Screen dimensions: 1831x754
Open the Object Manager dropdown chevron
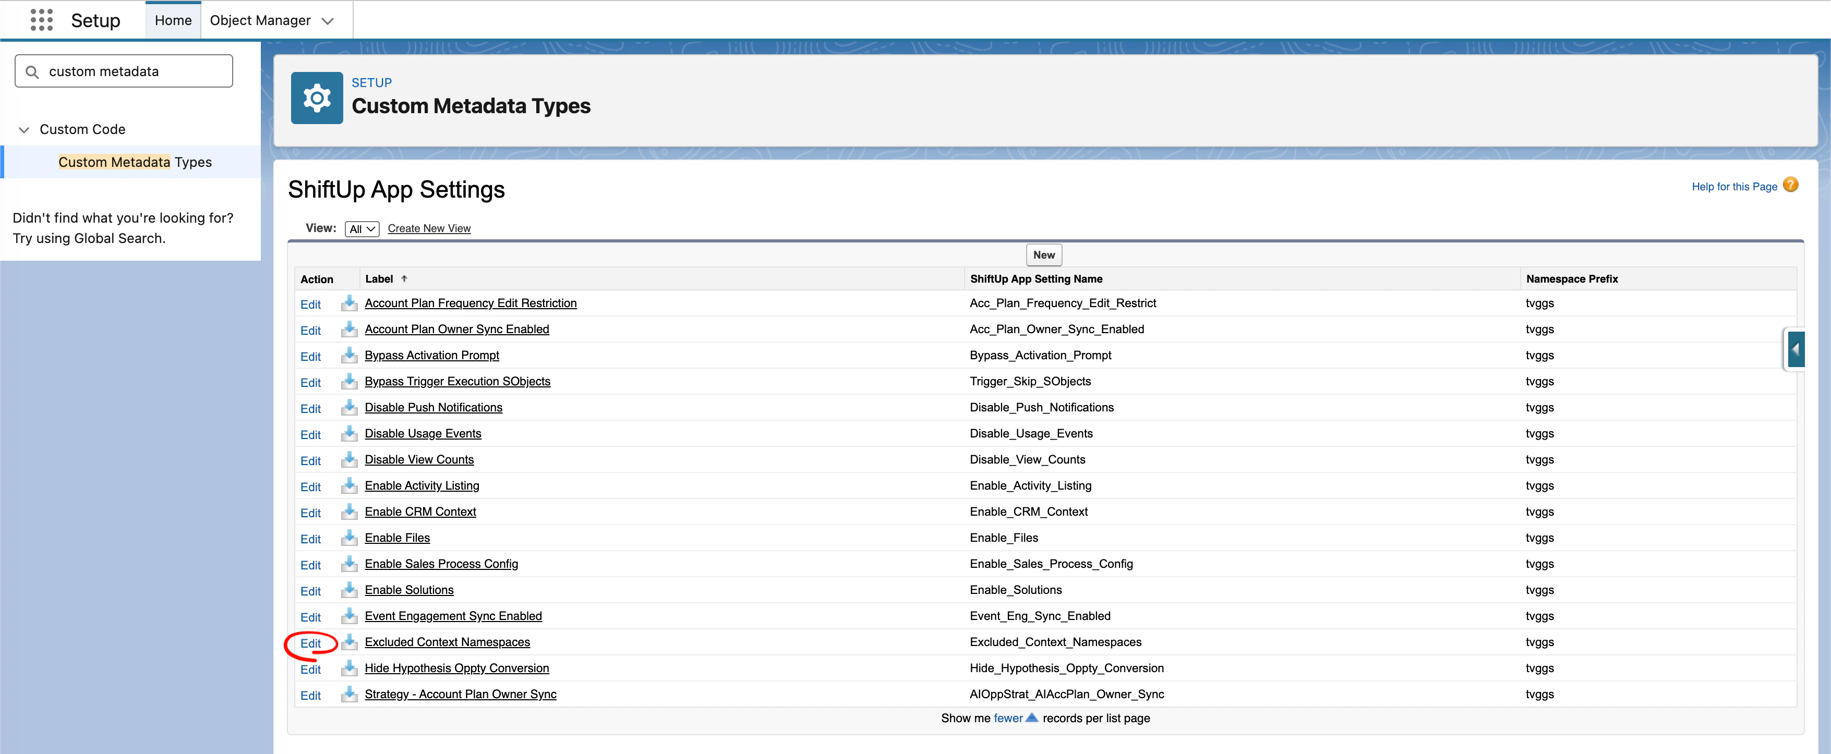(328, 21)
